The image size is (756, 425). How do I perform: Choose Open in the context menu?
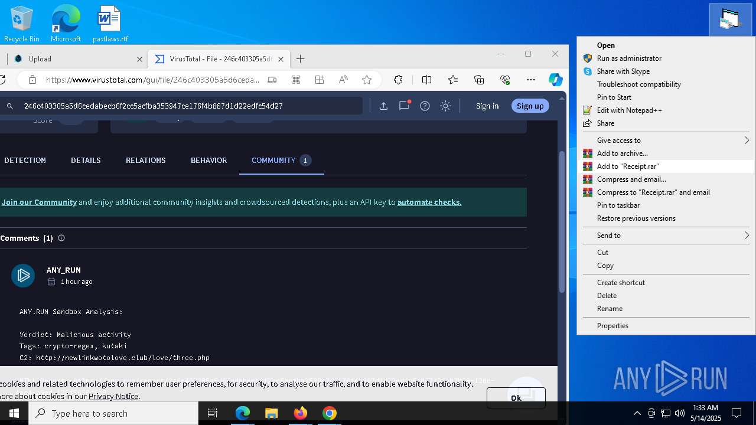[x=666, y=45]
